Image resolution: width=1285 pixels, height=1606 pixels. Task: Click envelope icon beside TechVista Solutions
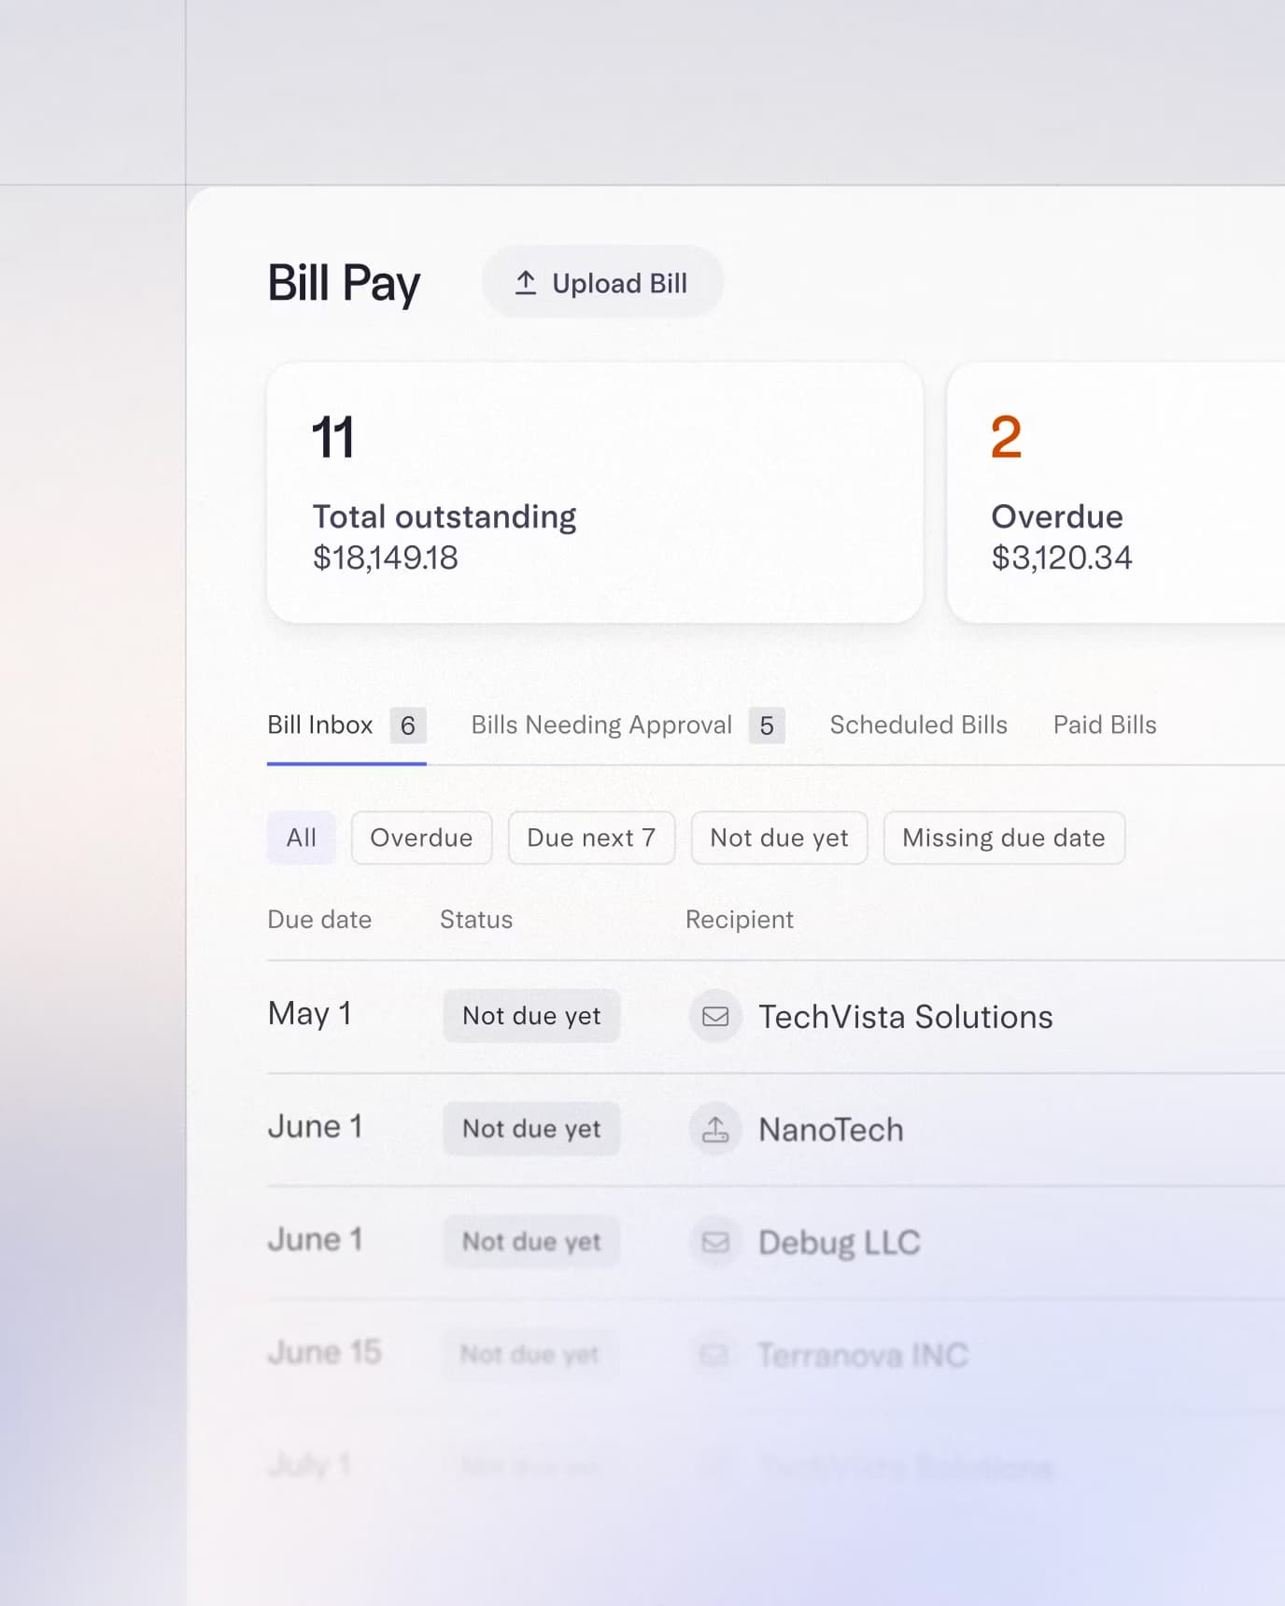pos(715,1016)
